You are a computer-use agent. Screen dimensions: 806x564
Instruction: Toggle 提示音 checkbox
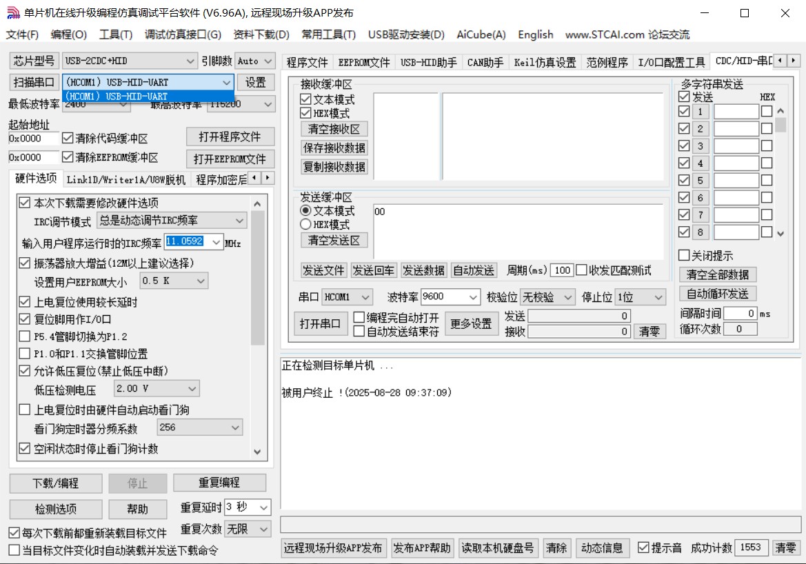[x=643, y=547]
